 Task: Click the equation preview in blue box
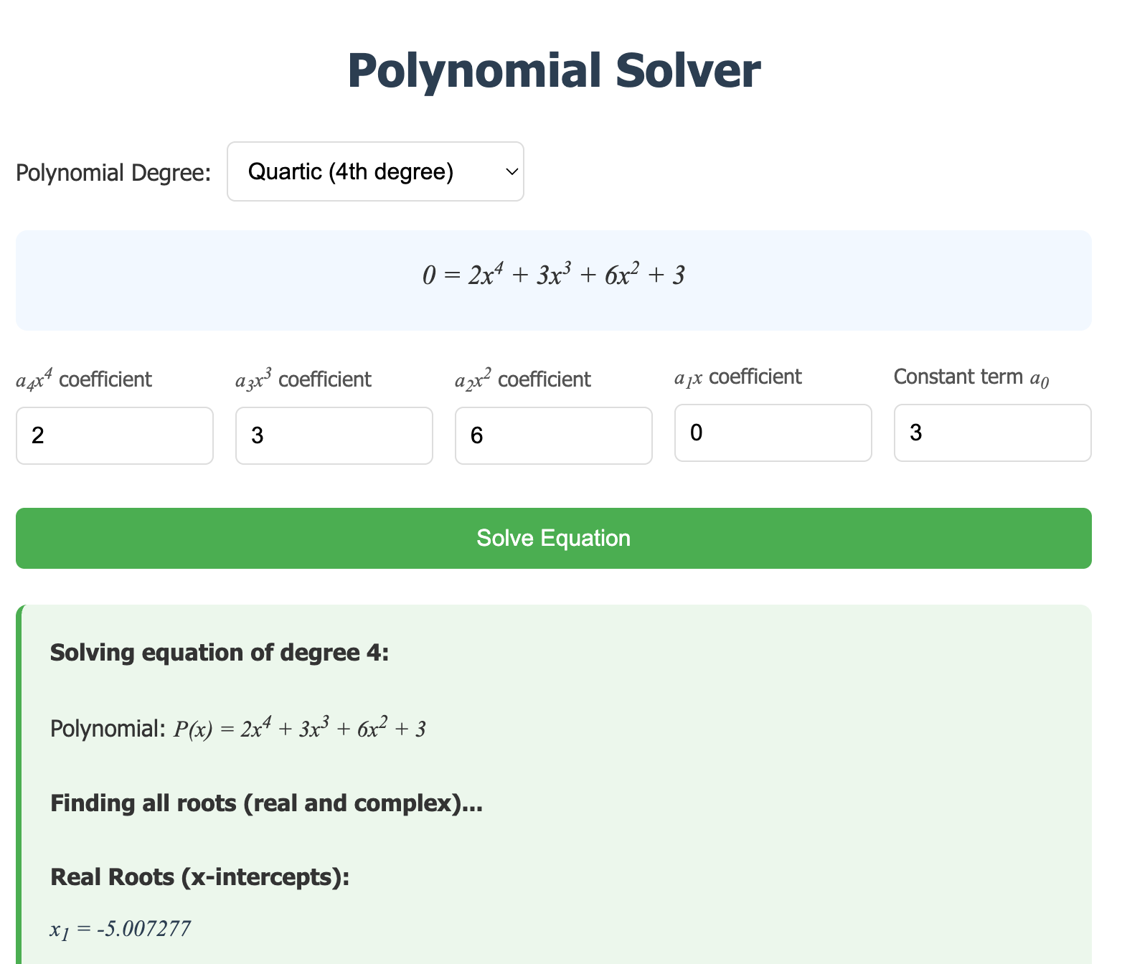[554, 275]
